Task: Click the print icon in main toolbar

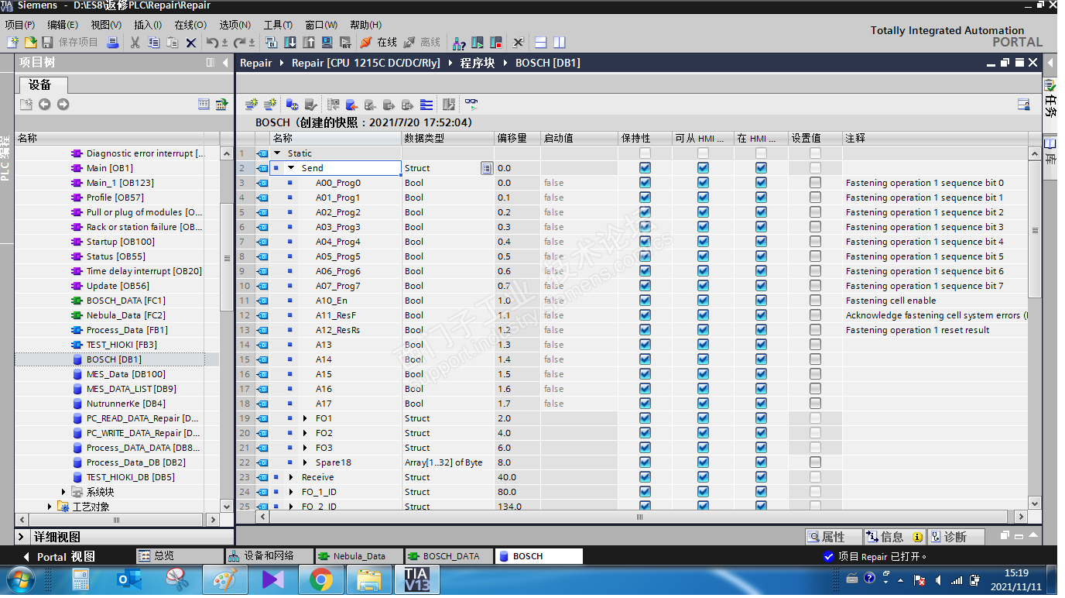Action: point(113,42)
